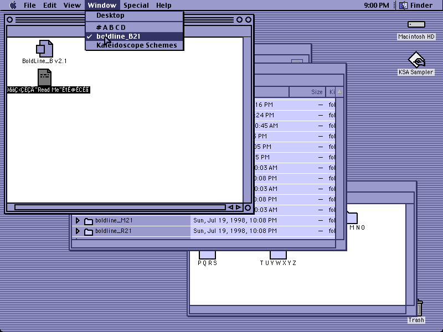Choose # A B C D in Window menu

click(x=135, y=27)
